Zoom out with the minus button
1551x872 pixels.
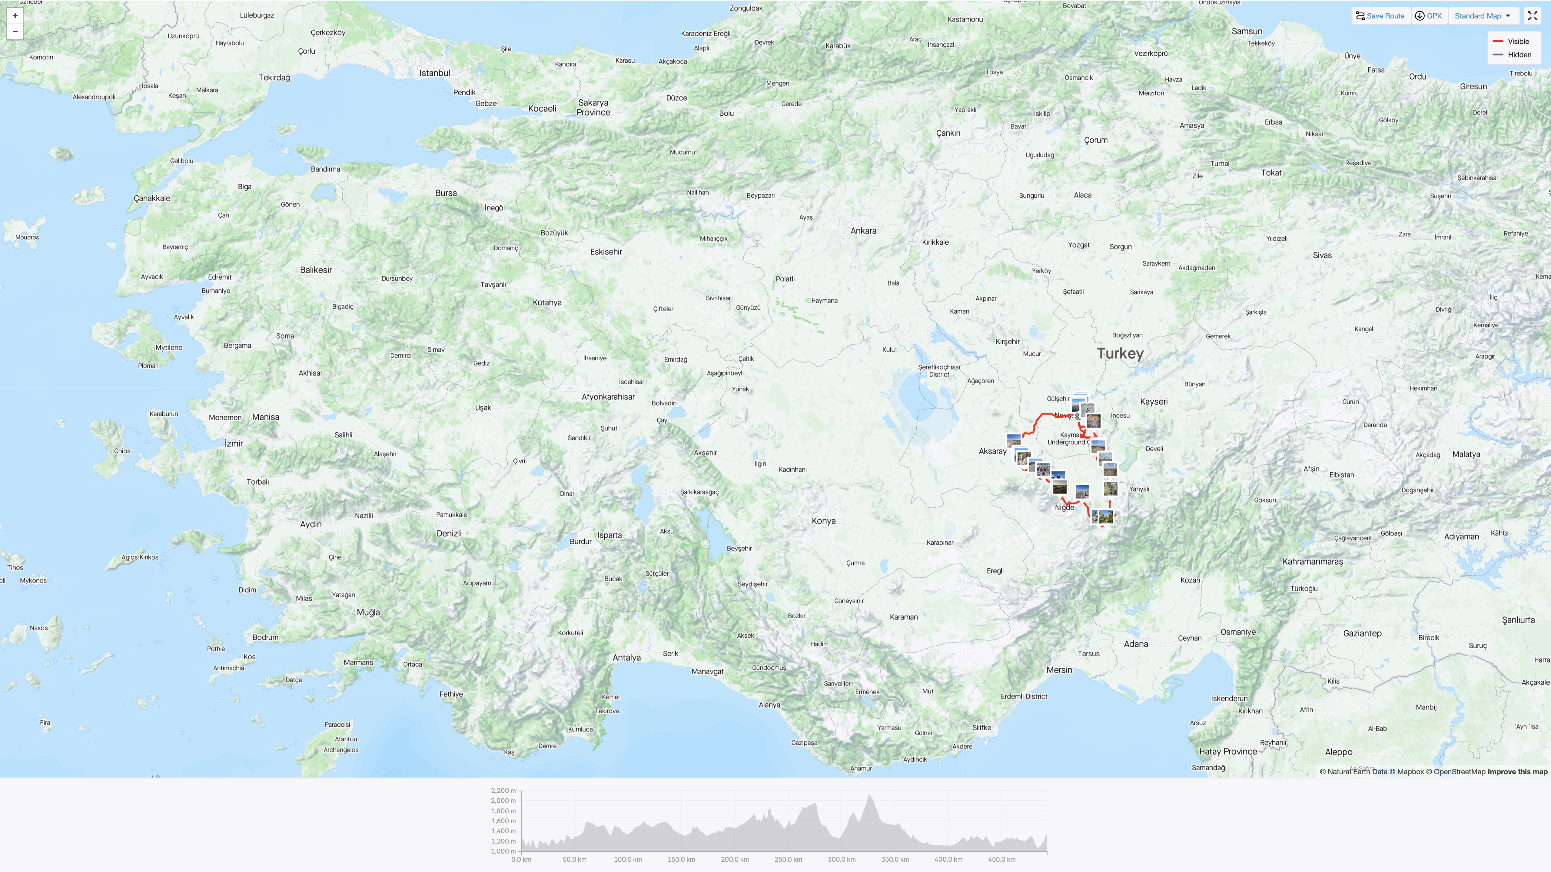point(15,31)
